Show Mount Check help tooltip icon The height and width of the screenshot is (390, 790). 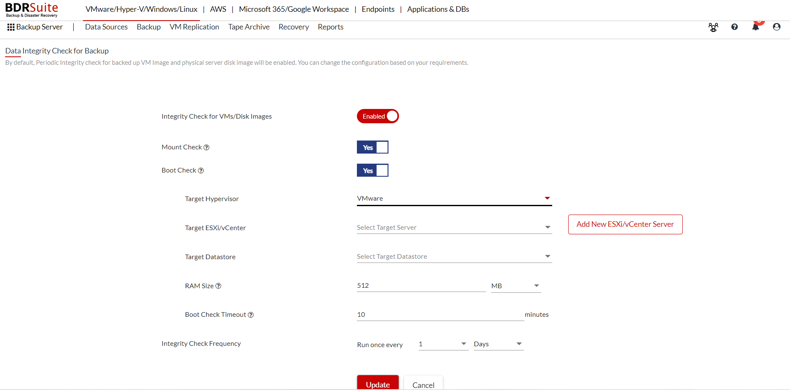pos(206,147)
